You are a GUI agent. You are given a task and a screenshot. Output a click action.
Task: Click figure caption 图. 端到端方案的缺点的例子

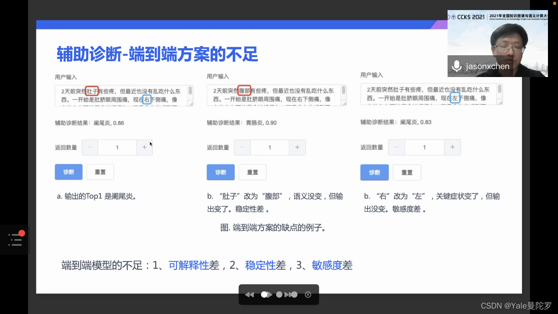tap(273, 228)
